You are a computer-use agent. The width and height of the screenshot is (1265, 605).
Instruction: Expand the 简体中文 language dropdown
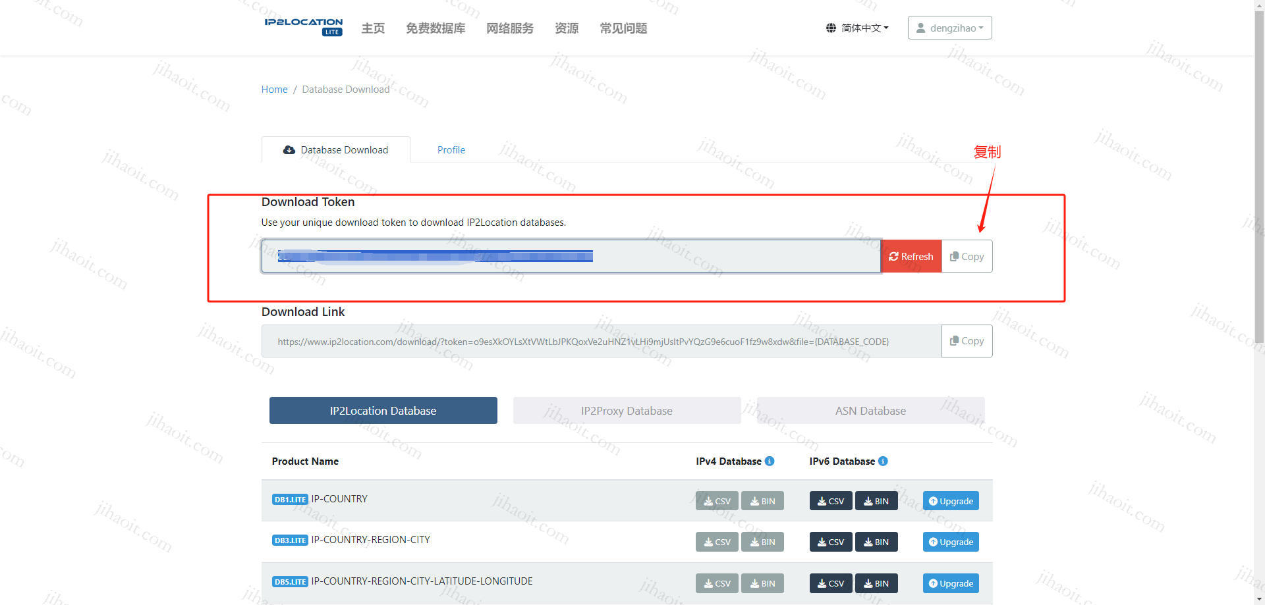857,28
